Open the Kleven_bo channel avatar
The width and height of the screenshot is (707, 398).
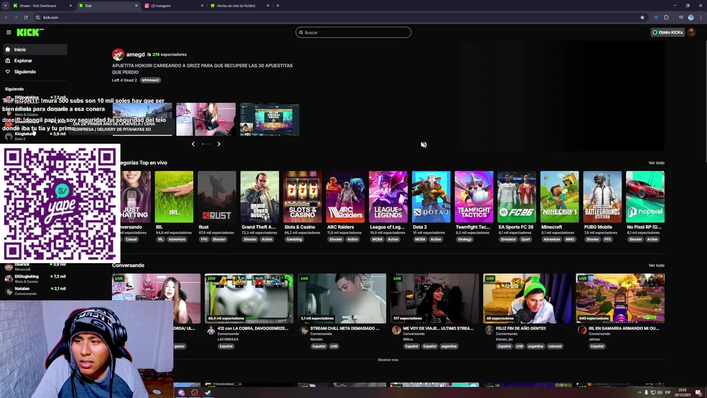coord(489,330)
